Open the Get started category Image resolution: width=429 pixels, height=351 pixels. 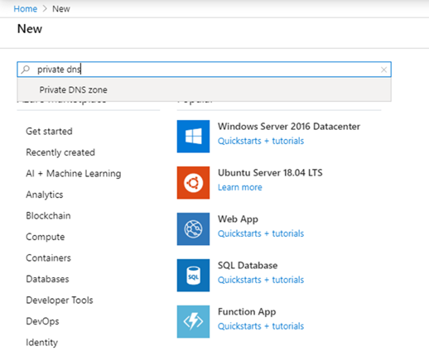[x=49, y=131]
